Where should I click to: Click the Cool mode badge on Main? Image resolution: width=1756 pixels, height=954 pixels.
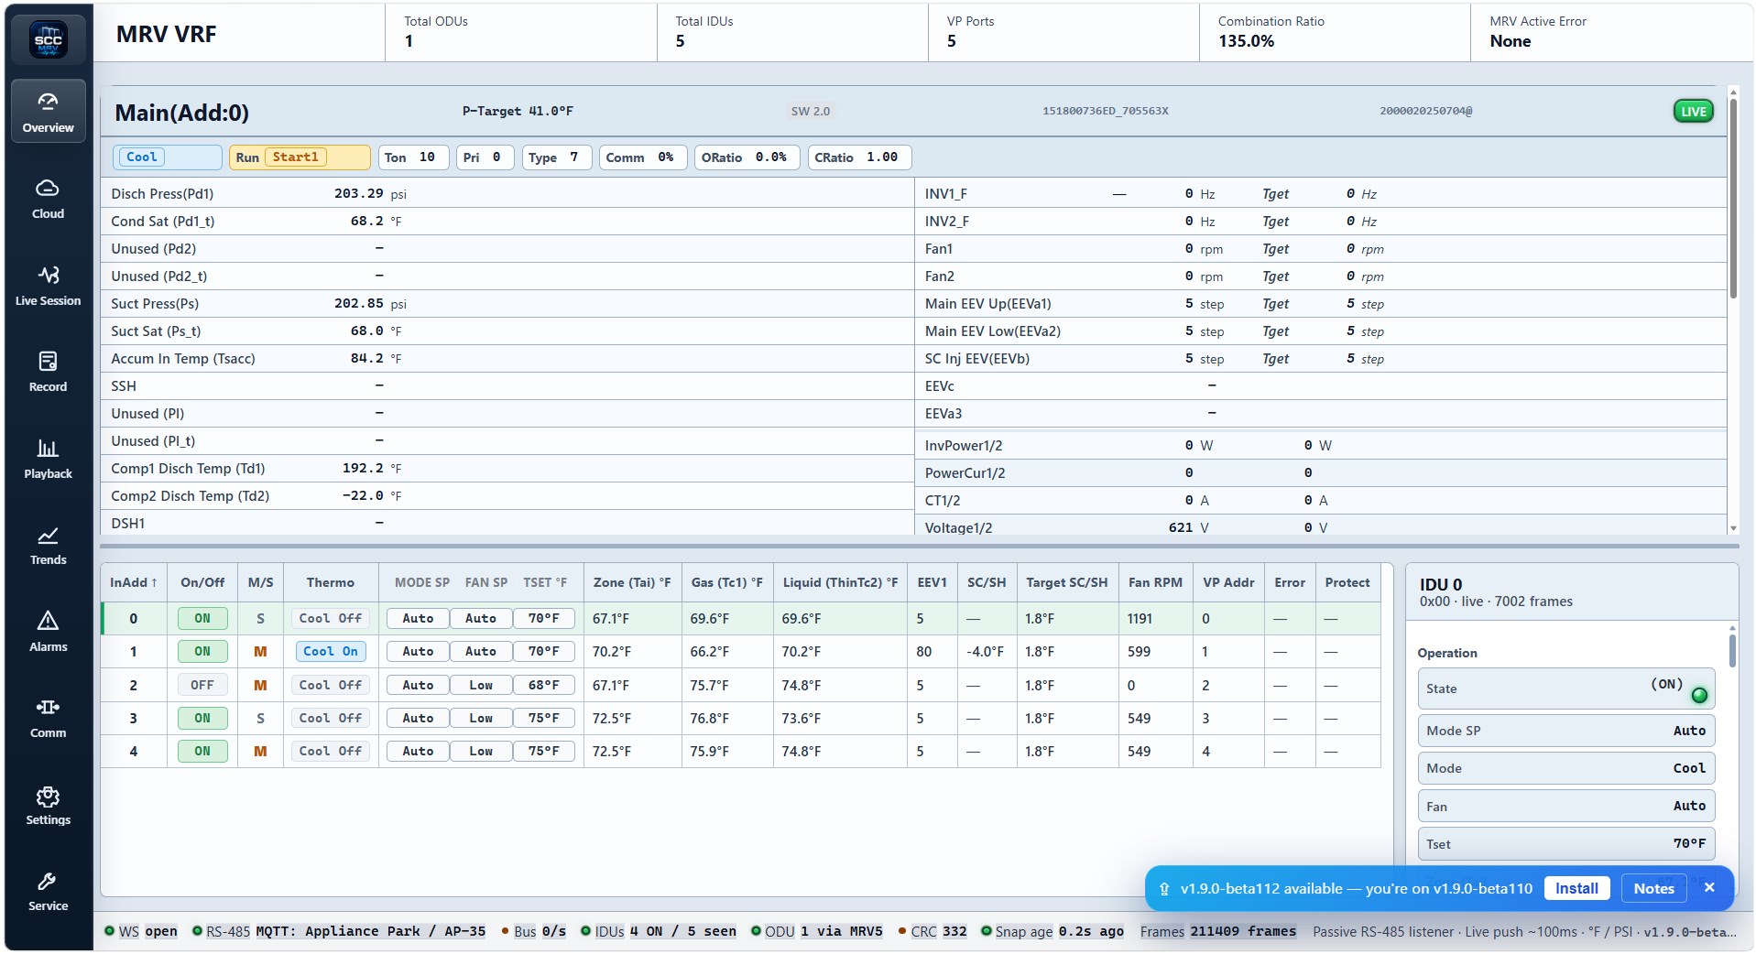(x=142, y=157)
